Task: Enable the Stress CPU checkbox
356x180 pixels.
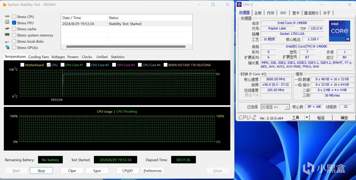Action: click(14, 17)
